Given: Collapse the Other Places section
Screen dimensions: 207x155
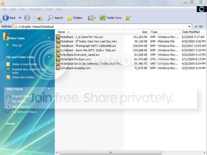Looking at the screenshot, I should tap(49, 89).
